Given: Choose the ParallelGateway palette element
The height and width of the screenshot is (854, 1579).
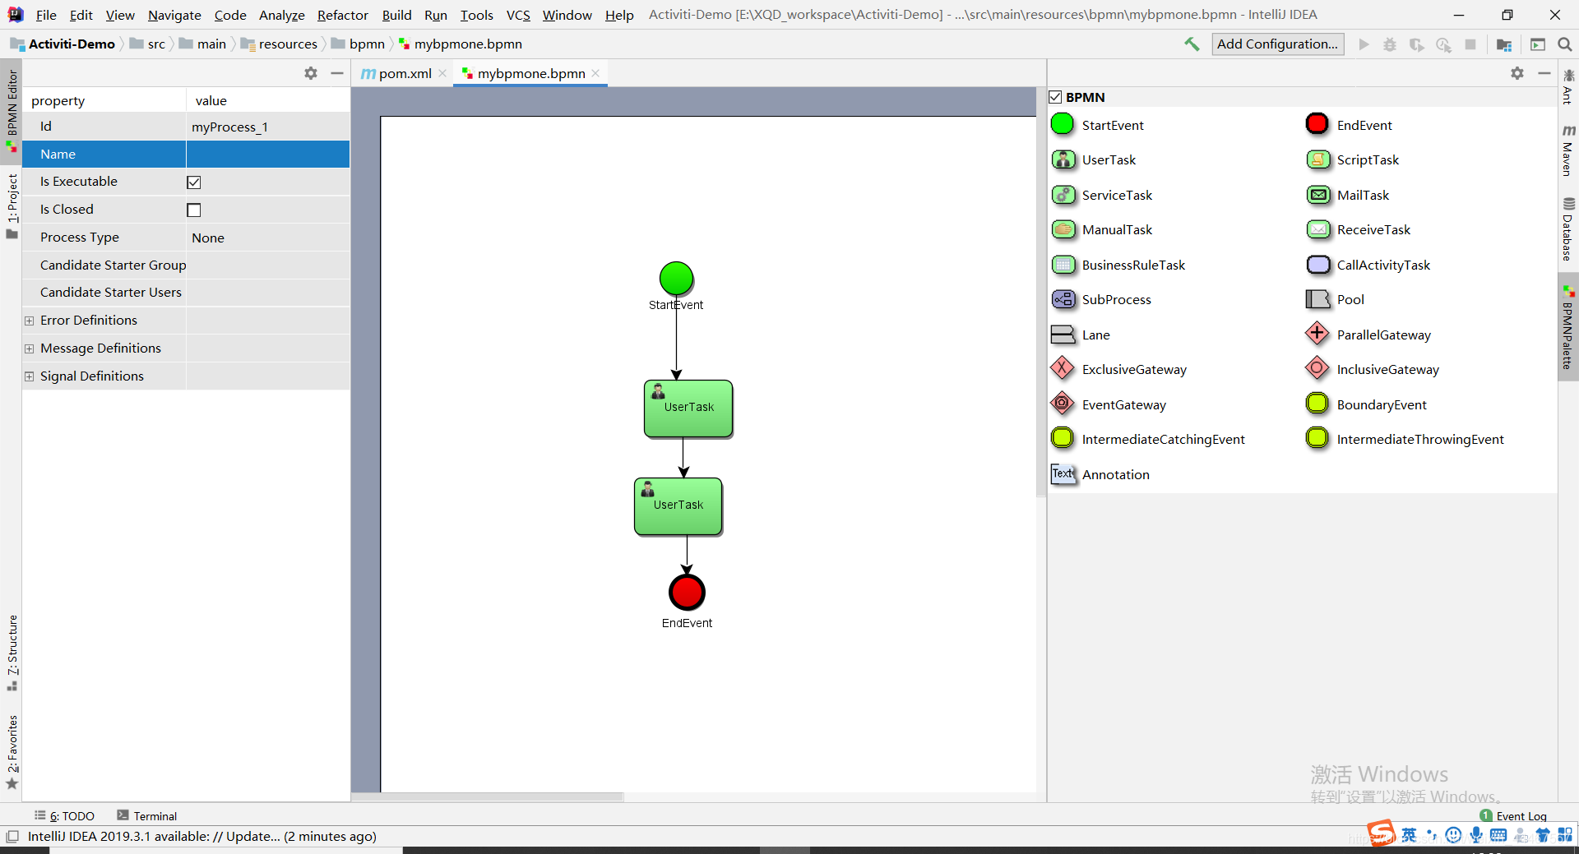Looking at the screenshot, I should click(x=1368, y=335).
